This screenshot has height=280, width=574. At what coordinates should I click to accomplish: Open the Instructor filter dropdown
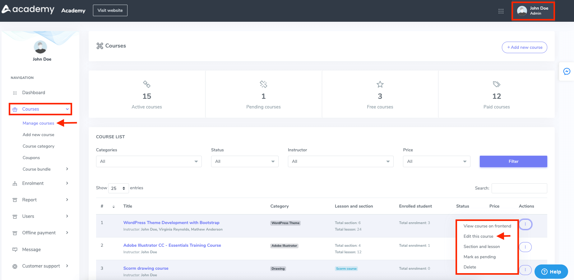tap(340, 161)
